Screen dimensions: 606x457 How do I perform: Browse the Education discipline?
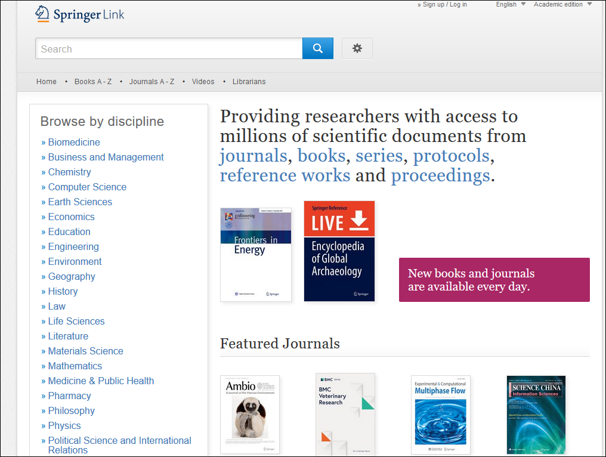click(x=69, y=231)
